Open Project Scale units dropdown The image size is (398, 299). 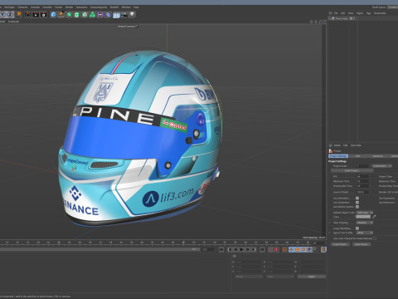click(x=381, y=166)
